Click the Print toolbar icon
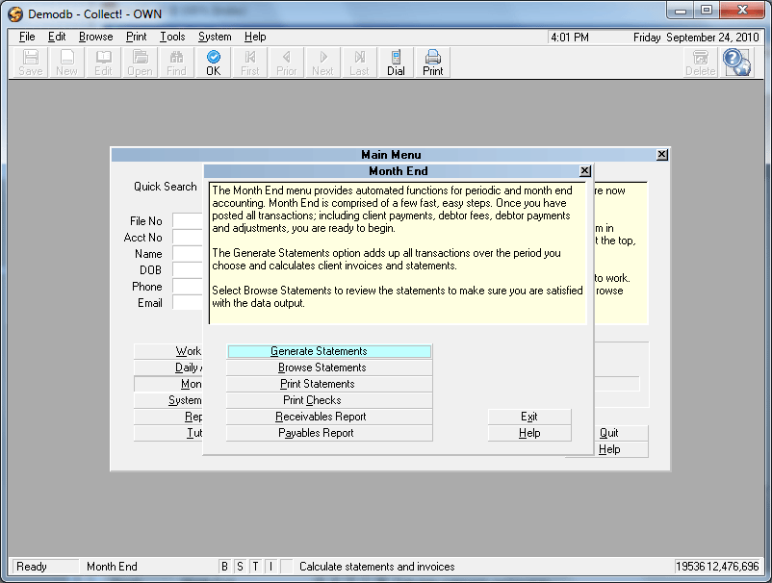The width and height of the screenshot is (772, 583). (433, 63)
